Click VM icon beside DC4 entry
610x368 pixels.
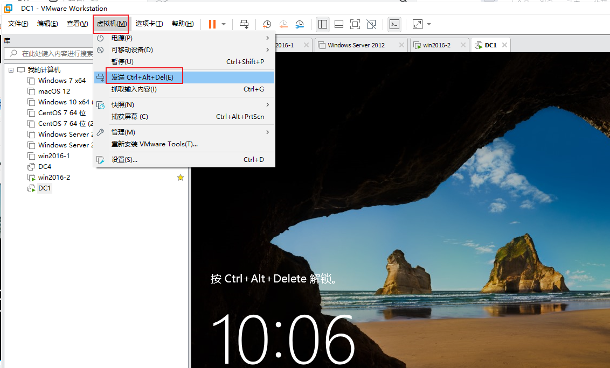[31, 167]
